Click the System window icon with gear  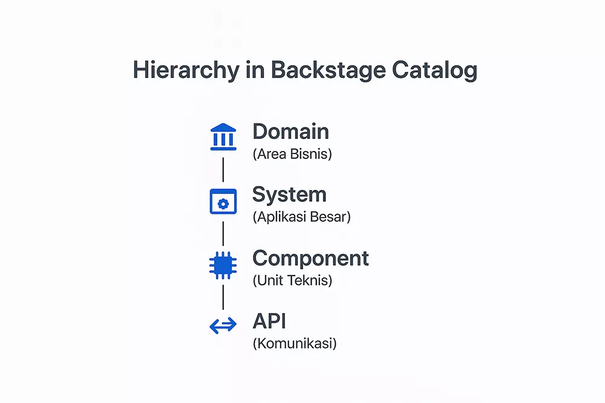click(223, 202)
